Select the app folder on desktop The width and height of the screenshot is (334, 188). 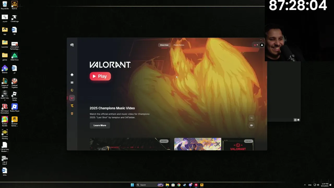click(x=5, y=31)
